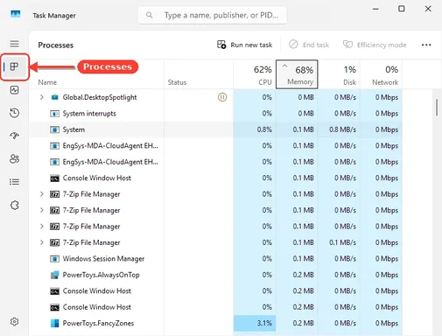This screenshot has height=336, width=442.
Task: Expand the first 7-Zip File Manager row
Action: coord(42,194)
